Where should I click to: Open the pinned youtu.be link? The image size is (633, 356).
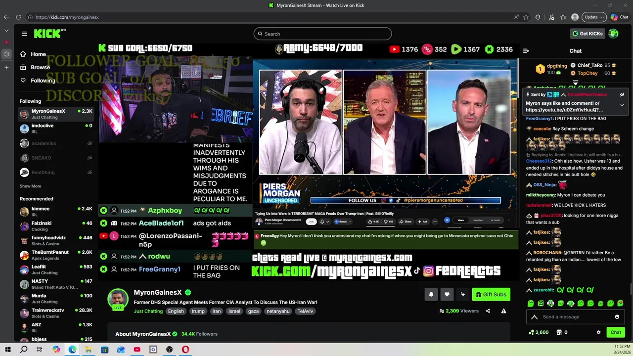[x=564, y=110]
